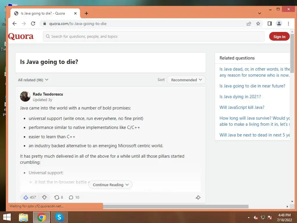Screen dimensions: 297x223
Task: Open Radu Teodorescu's profile picture
Action: click(x=25, y=96)
